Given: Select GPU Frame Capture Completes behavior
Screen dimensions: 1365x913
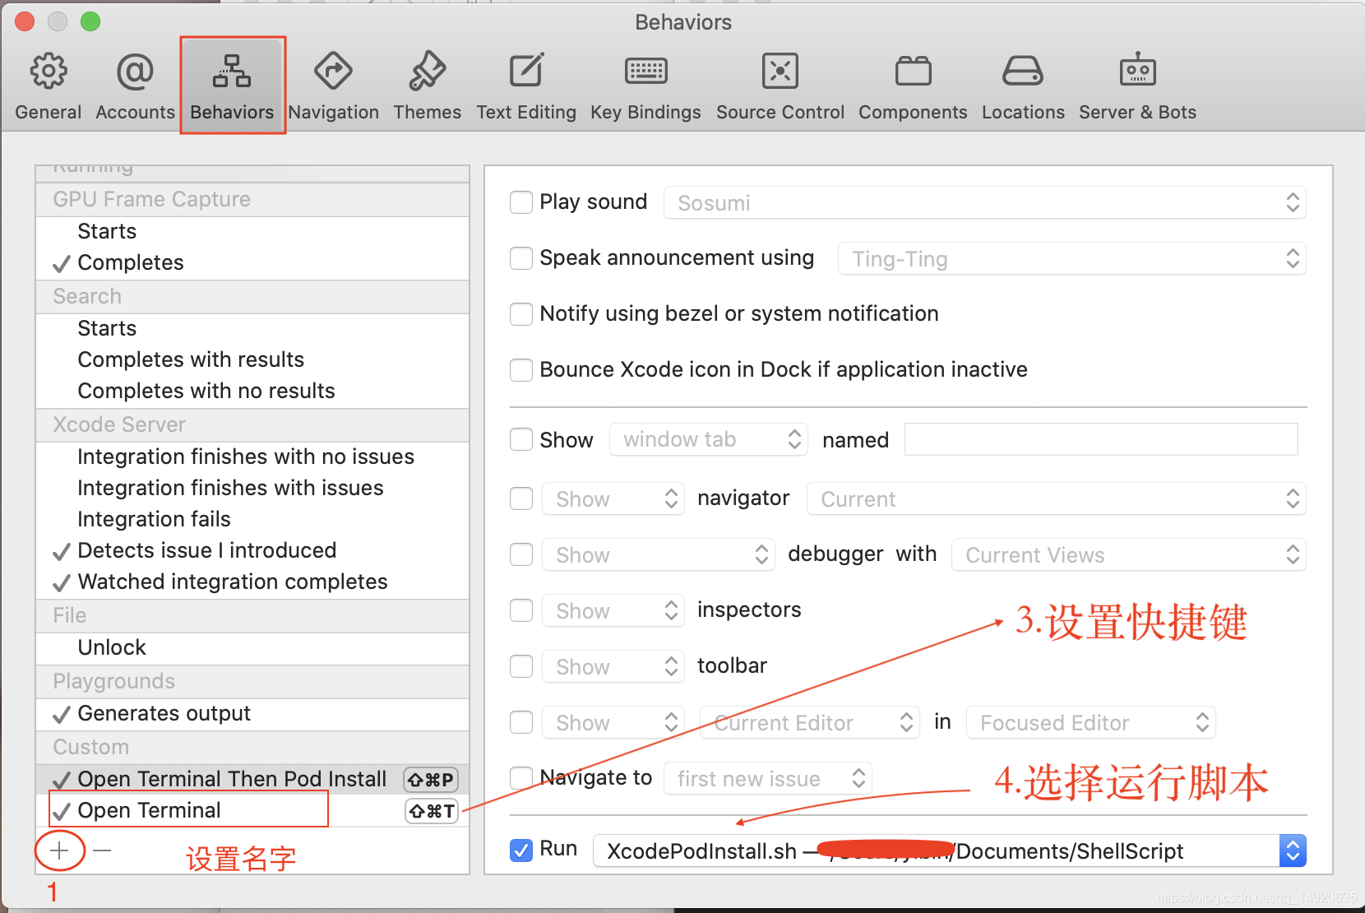Looking at the screenshot, I should point(252,263).
